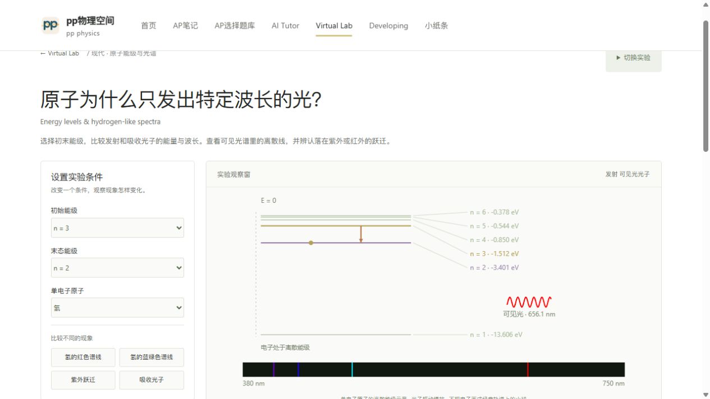Open AI Tutor tab
Image resolution: width=710 pixels, height=399 pixels.
pos(285,26)
